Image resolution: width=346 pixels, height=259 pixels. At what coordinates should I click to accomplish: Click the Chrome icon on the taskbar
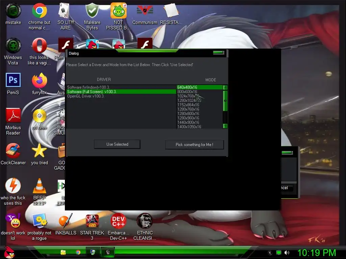click(78, 252)
